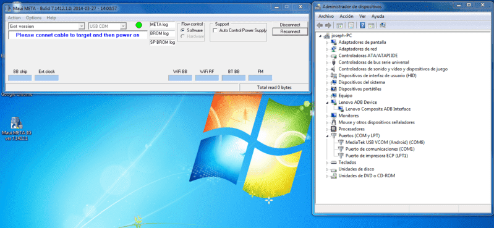Open the Action menu in Maui META
This screenshot has width=494, height=228.
click(x=14, y=18)
